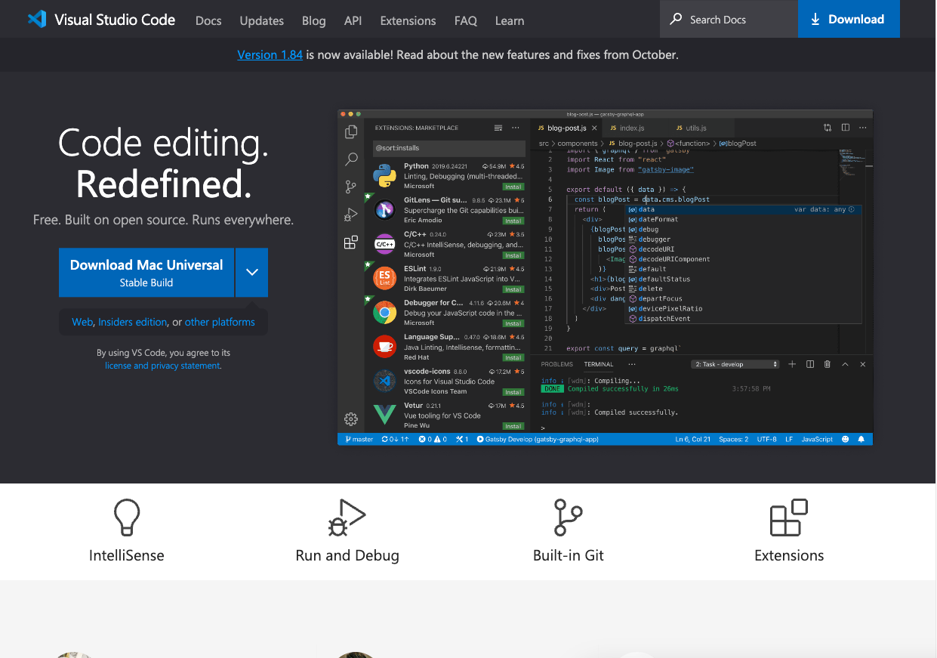
Task: Select Search icon in the screenshot's activity bar
Action: point(351,159)
